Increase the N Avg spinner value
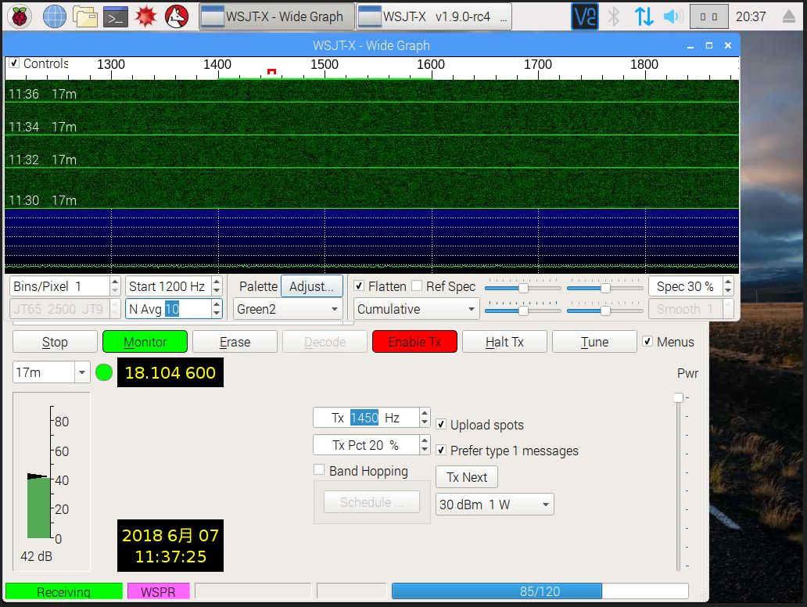Image resolution: width=807 pixels, height=607 pixels. pos(217,303)
